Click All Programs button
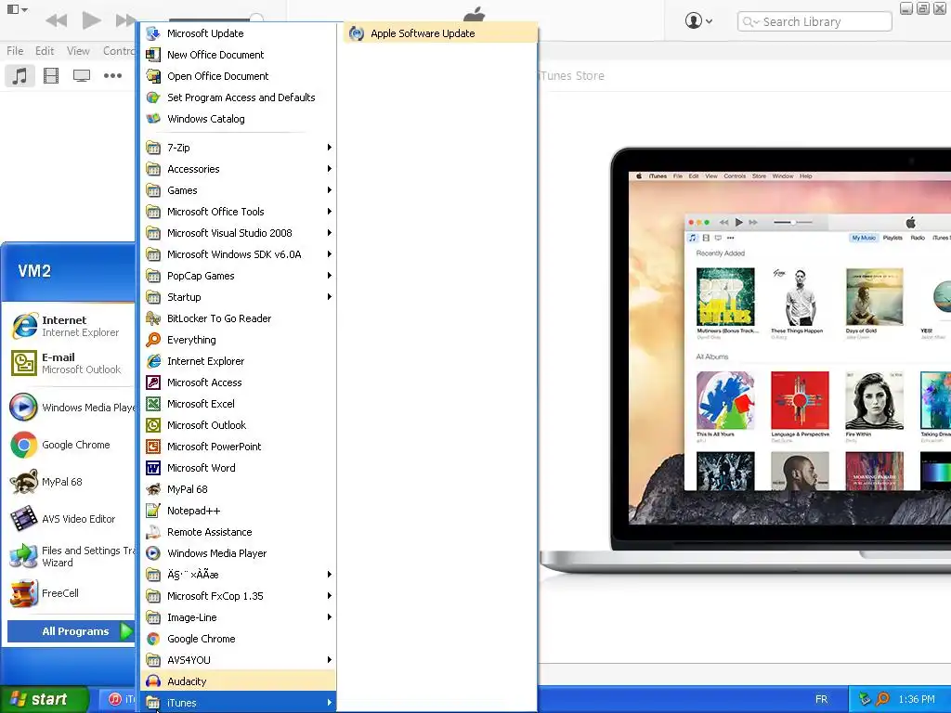This screenshot has height=713, width=951. (71, 631)
